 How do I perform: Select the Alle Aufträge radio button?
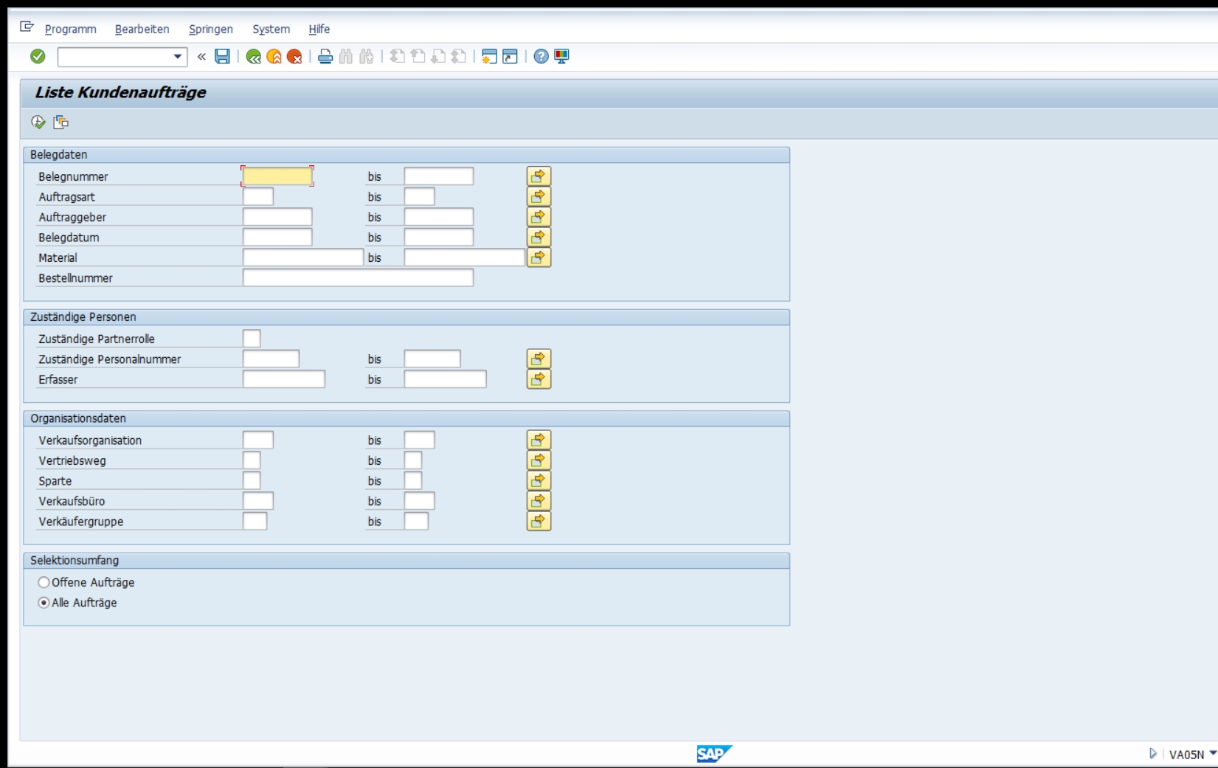click(44, 603)
